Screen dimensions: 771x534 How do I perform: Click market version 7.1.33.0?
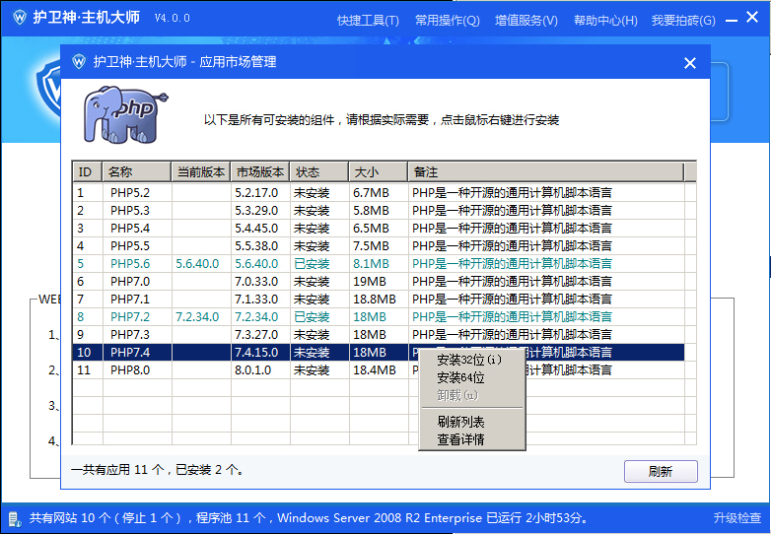click(x=256, y=300)
